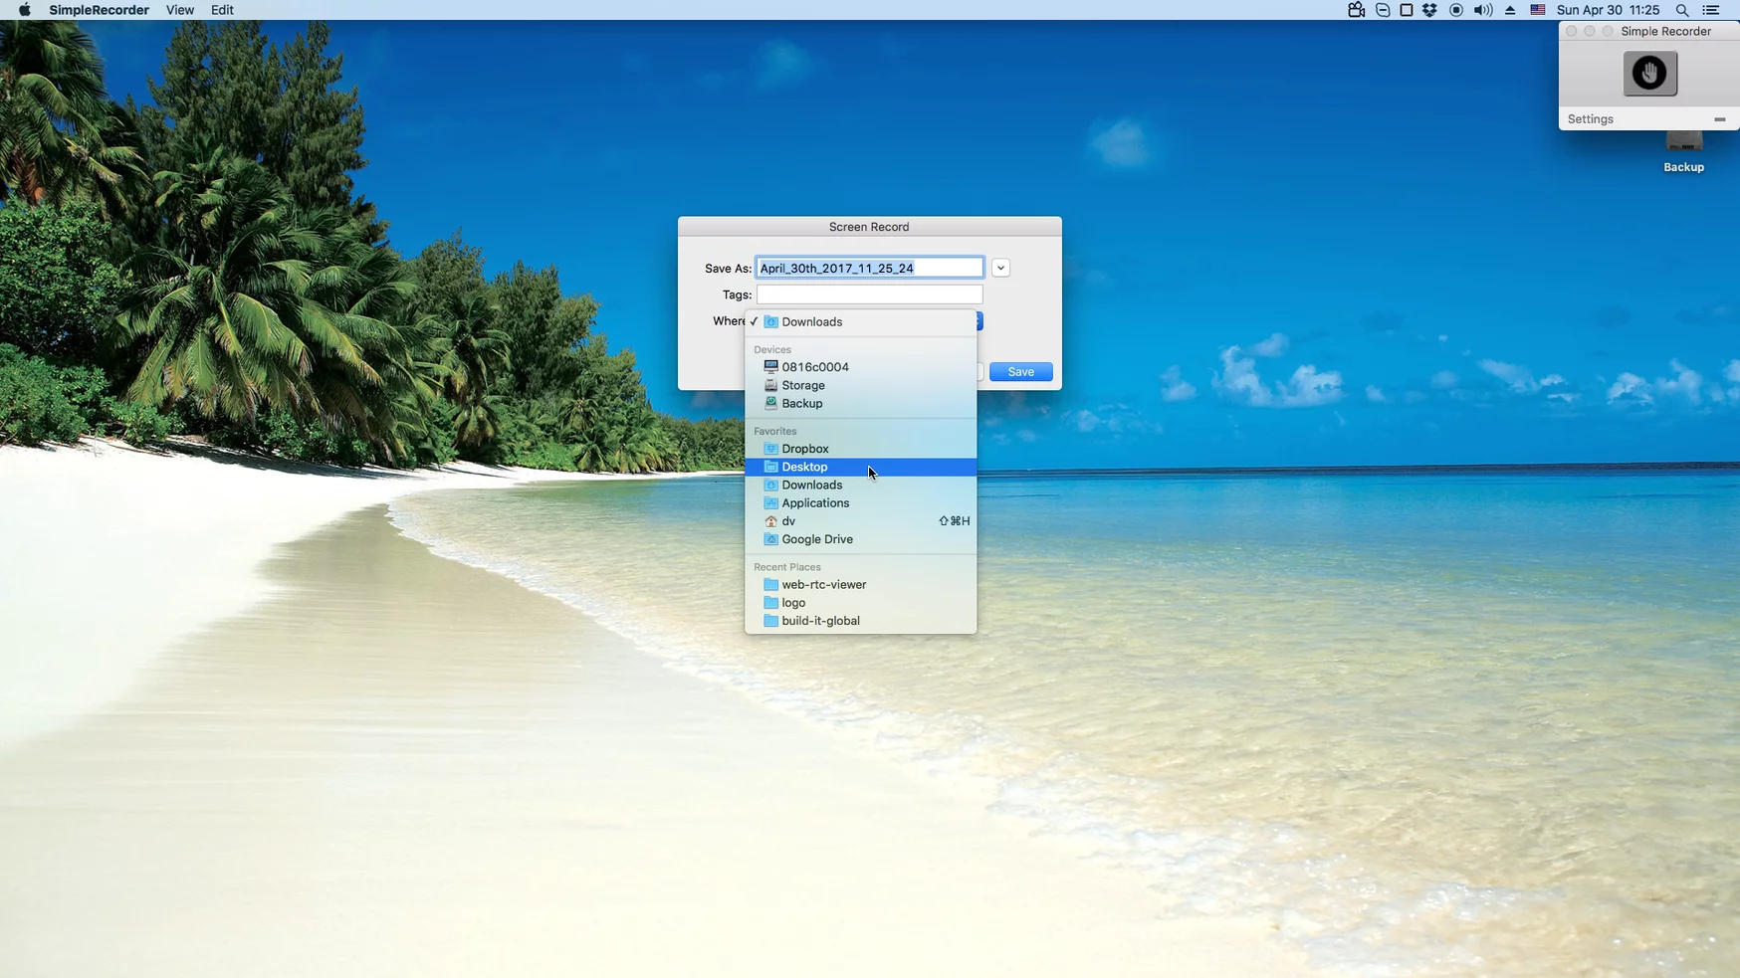Click into the Save As filename field
The height and width of the screenshot is (978, 1740).
tap(869, 268)
